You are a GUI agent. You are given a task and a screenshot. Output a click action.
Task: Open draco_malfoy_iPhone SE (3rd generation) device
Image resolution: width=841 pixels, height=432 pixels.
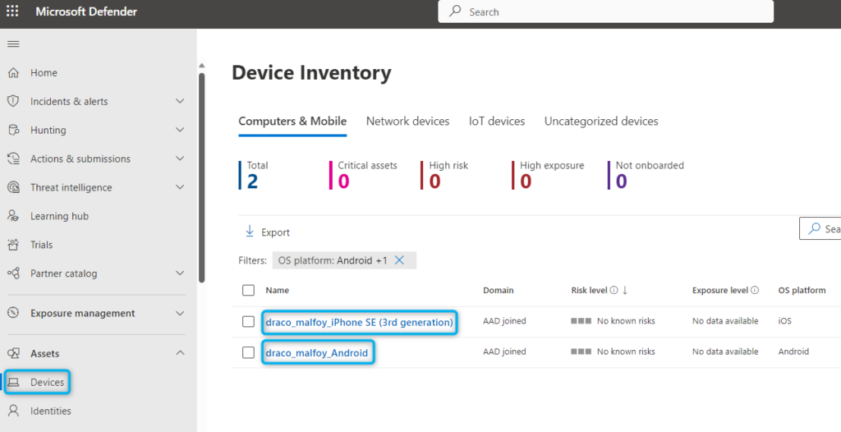359,323
